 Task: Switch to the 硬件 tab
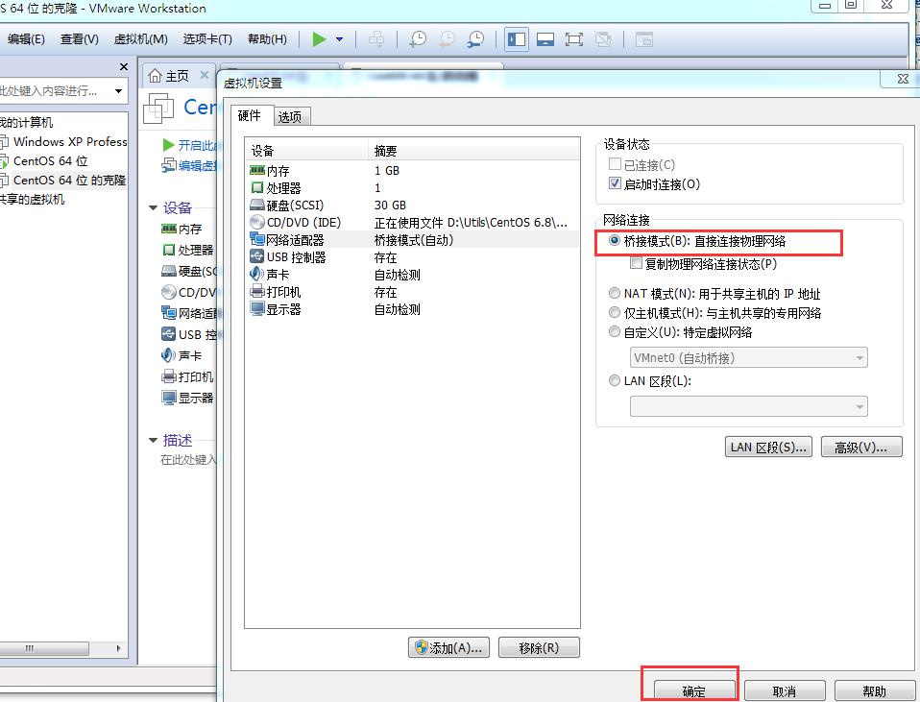coord(250,115)
